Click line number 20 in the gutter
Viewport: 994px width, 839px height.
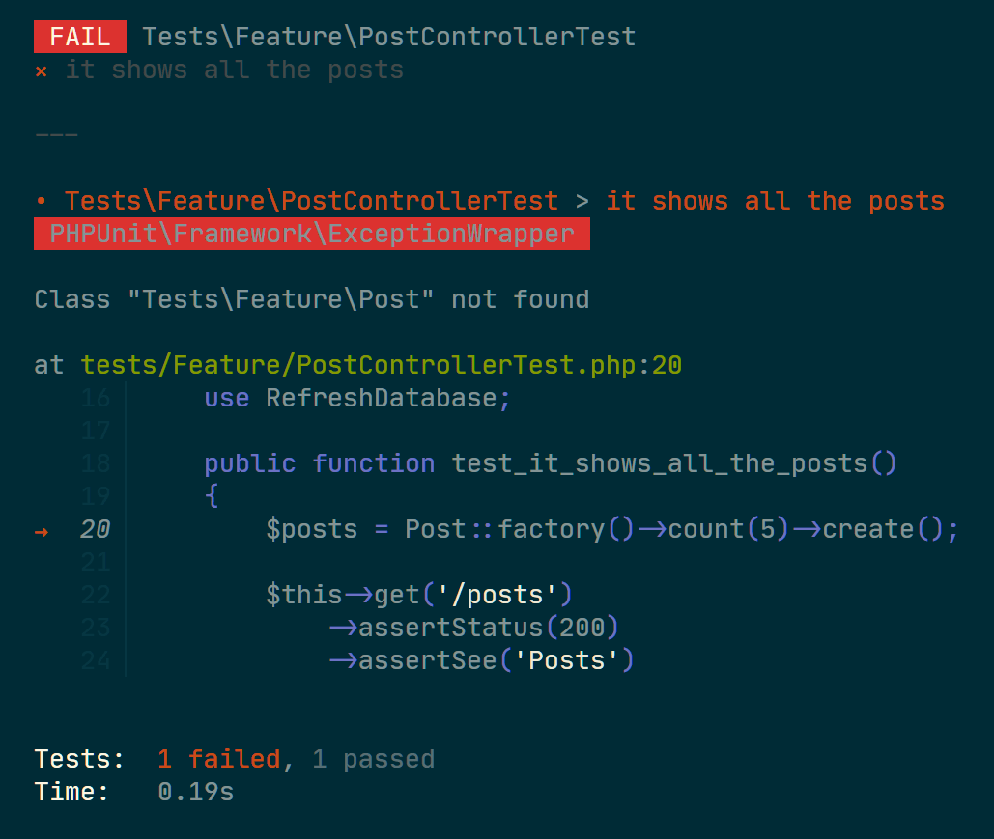(x=96, y=529)
